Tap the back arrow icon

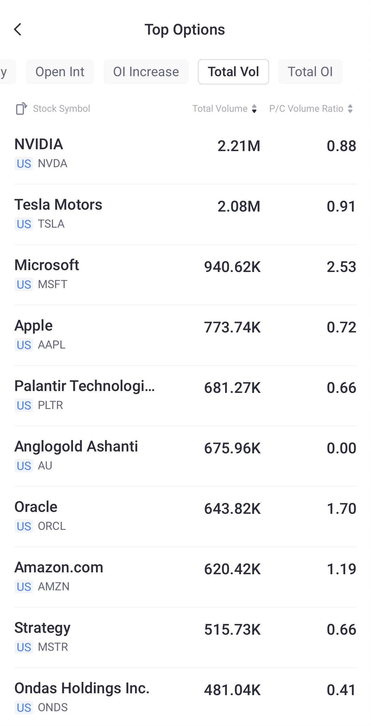point(18,30)
